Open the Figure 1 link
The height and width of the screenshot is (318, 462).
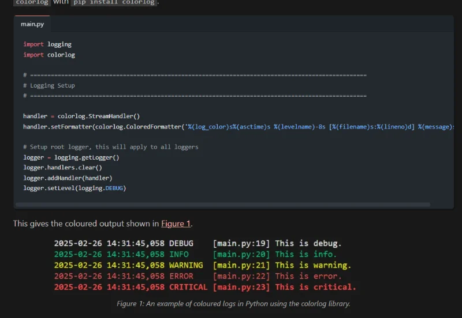(176, 224)
